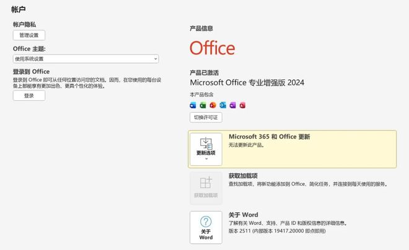Click the 获取加载项 heading text

[x=243, y=176]
